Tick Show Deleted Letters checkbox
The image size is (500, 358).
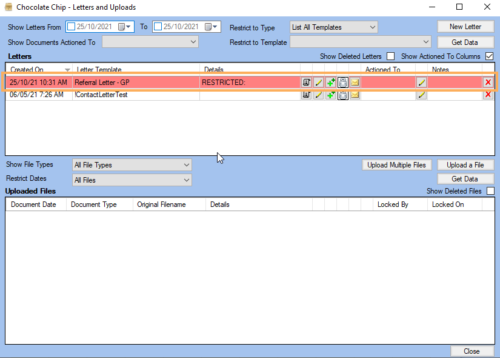point(391,56)
